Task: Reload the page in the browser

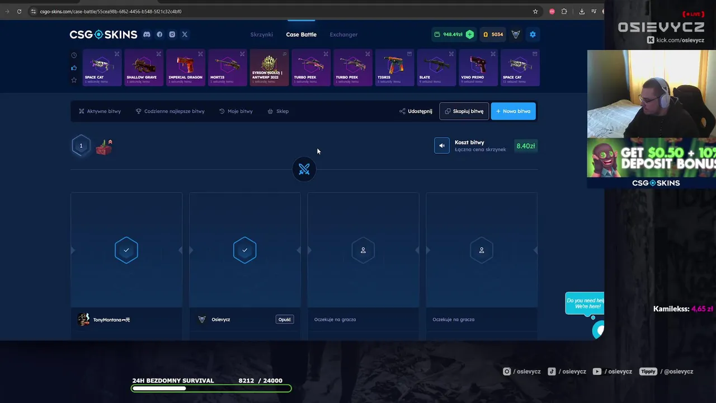Action: [19, 11]
